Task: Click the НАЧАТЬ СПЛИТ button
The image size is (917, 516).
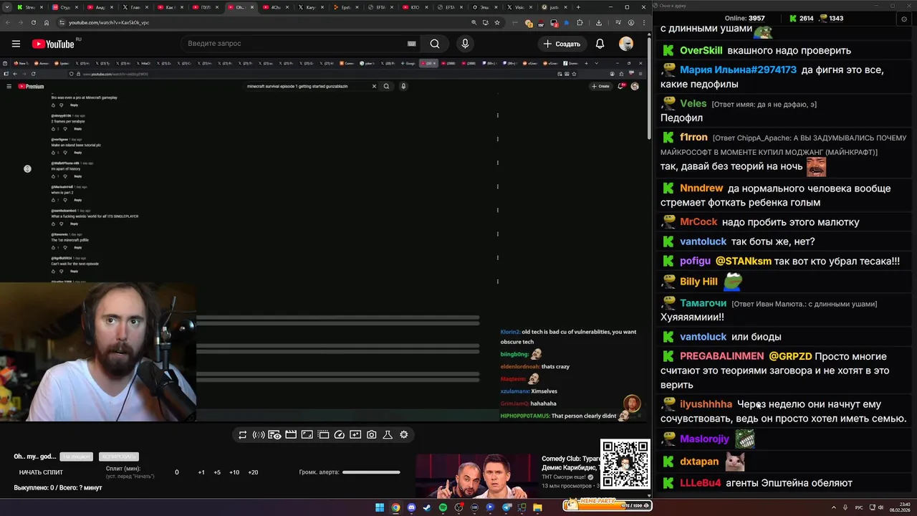Action: tap(41, 472)
